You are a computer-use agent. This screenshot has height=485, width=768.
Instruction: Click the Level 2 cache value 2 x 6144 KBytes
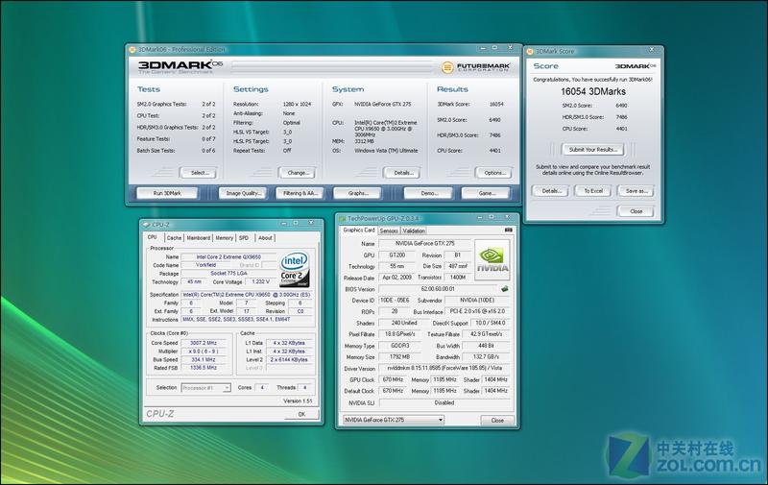tap(289, 359)
